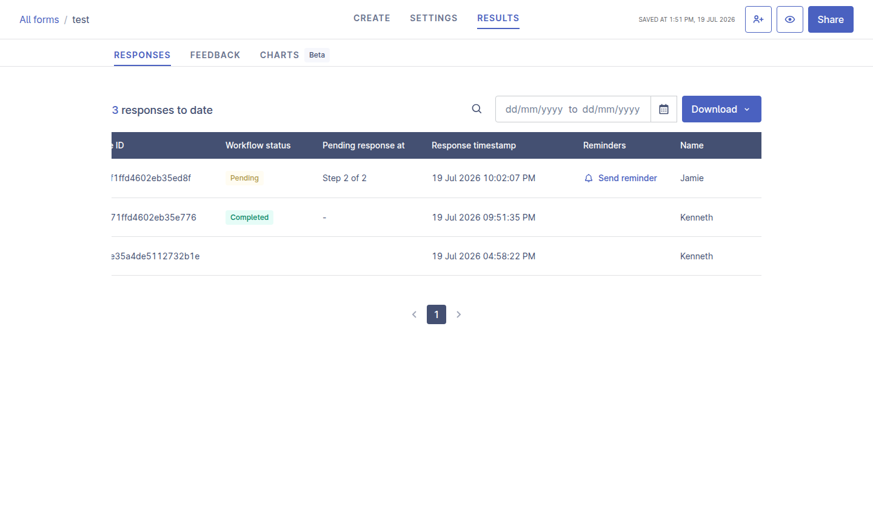The width and height of the screenshot is (873, 515).
Task: Click the Workflow status column header
Action: (x=258, y=145)
